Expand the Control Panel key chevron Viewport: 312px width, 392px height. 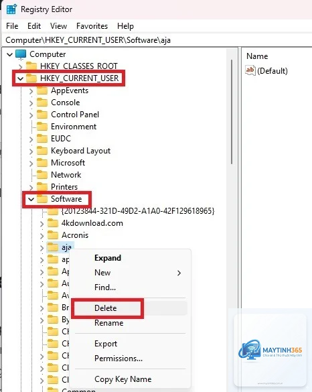pos(31,115)
